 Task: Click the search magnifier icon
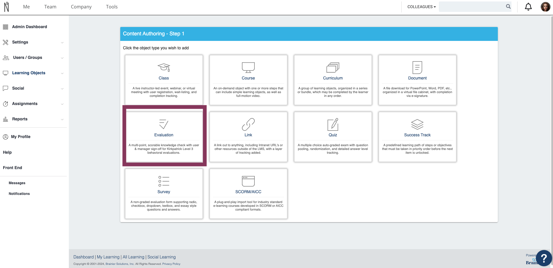(x=508, y=6)
